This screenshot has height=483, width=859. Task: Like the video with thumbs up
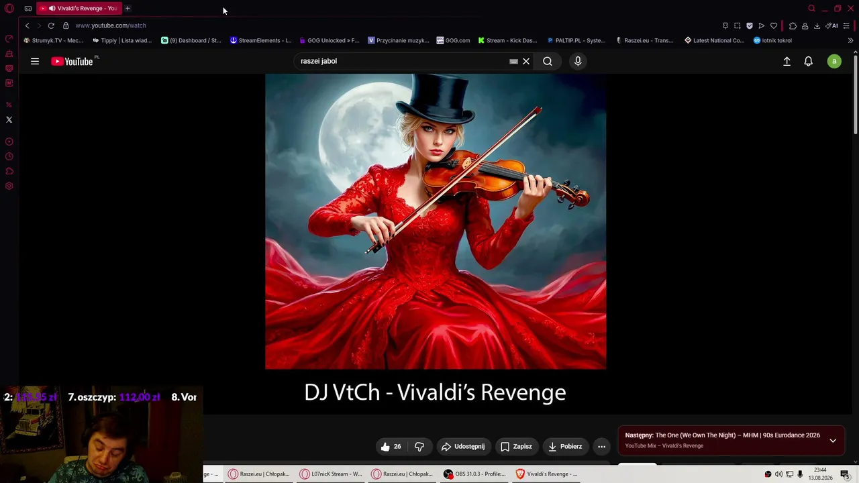point(391,446)
